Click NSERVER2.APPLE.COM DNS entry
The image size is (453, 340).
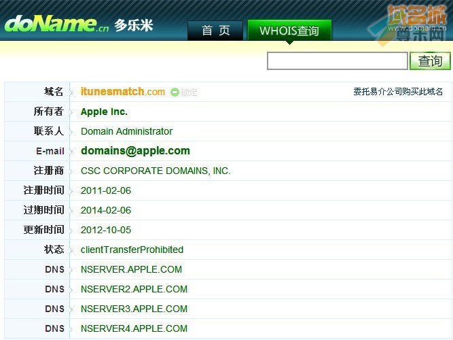pyautogui.click(x=134, y=289)
